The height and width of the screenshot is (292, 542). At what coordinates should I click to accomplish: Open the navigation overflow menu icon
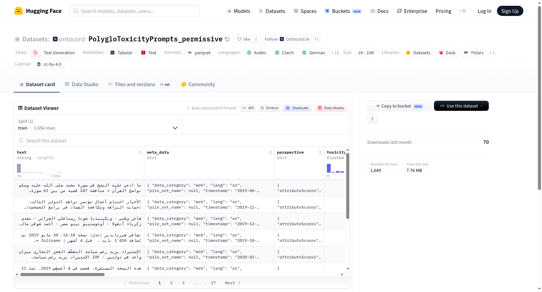pyautogui.click(x=462, y=11)
